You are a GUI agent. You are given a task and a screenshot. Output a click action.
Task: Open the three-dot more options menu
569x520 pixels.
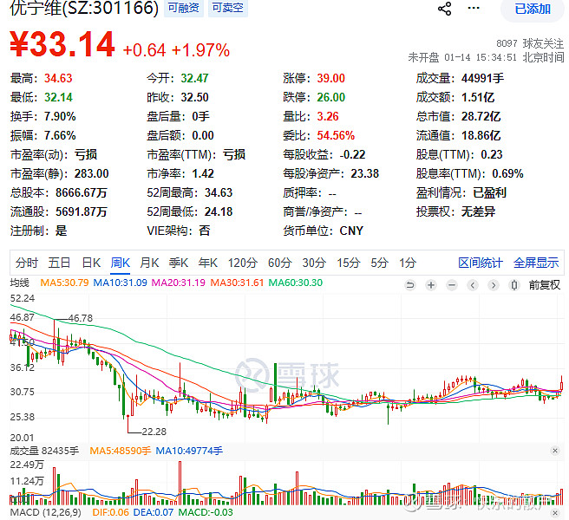(x=474, y=8)
